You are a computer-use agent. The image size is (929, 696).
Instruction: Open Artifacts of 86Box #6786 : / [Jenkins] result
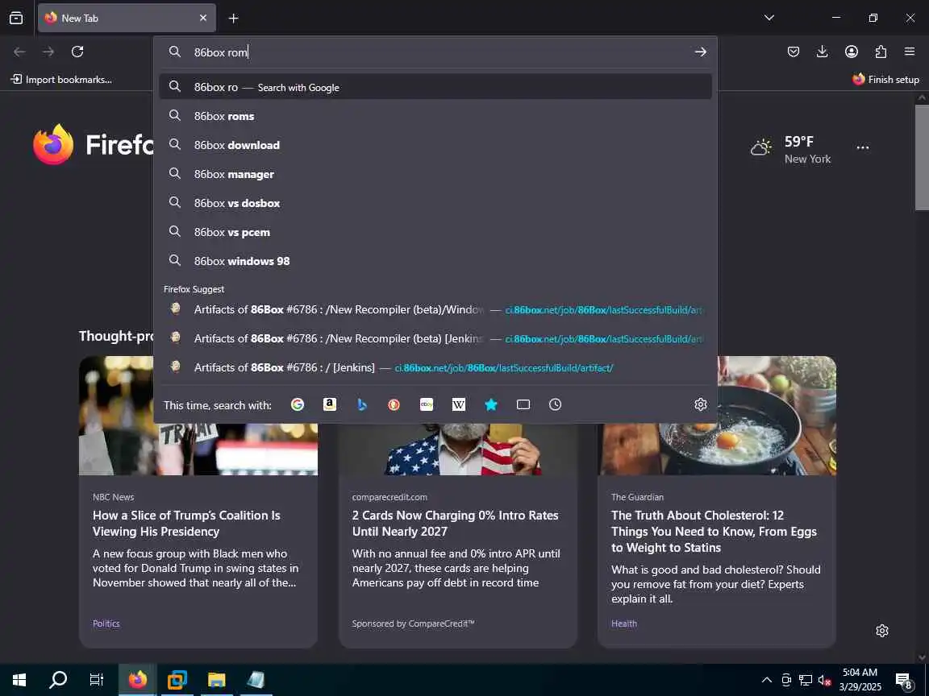(435, 367)
